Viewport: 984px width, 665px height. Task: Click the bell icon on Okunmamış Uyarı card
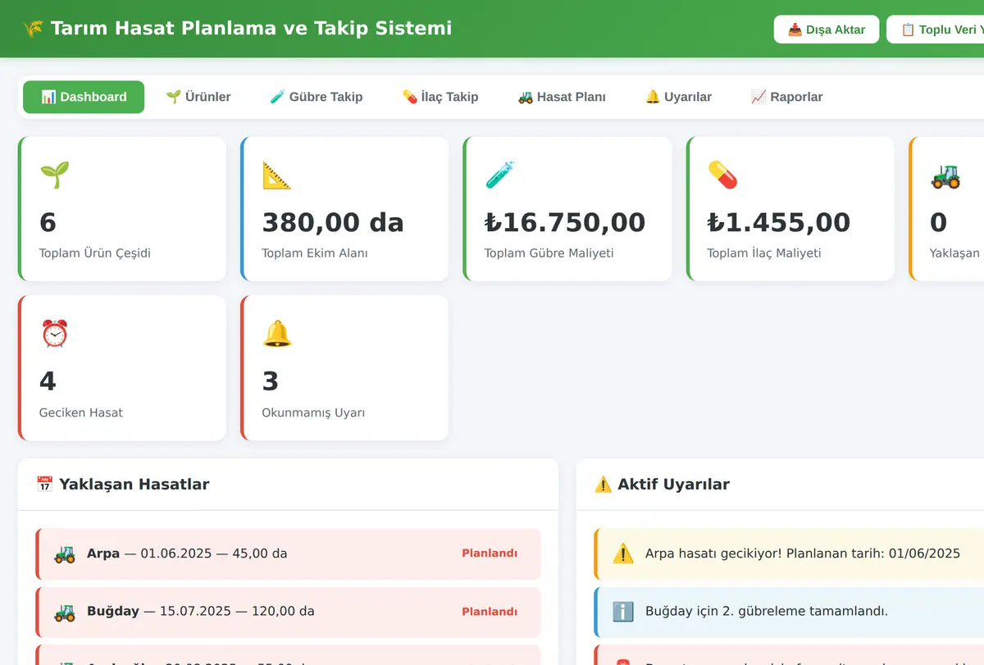point(277,334)
